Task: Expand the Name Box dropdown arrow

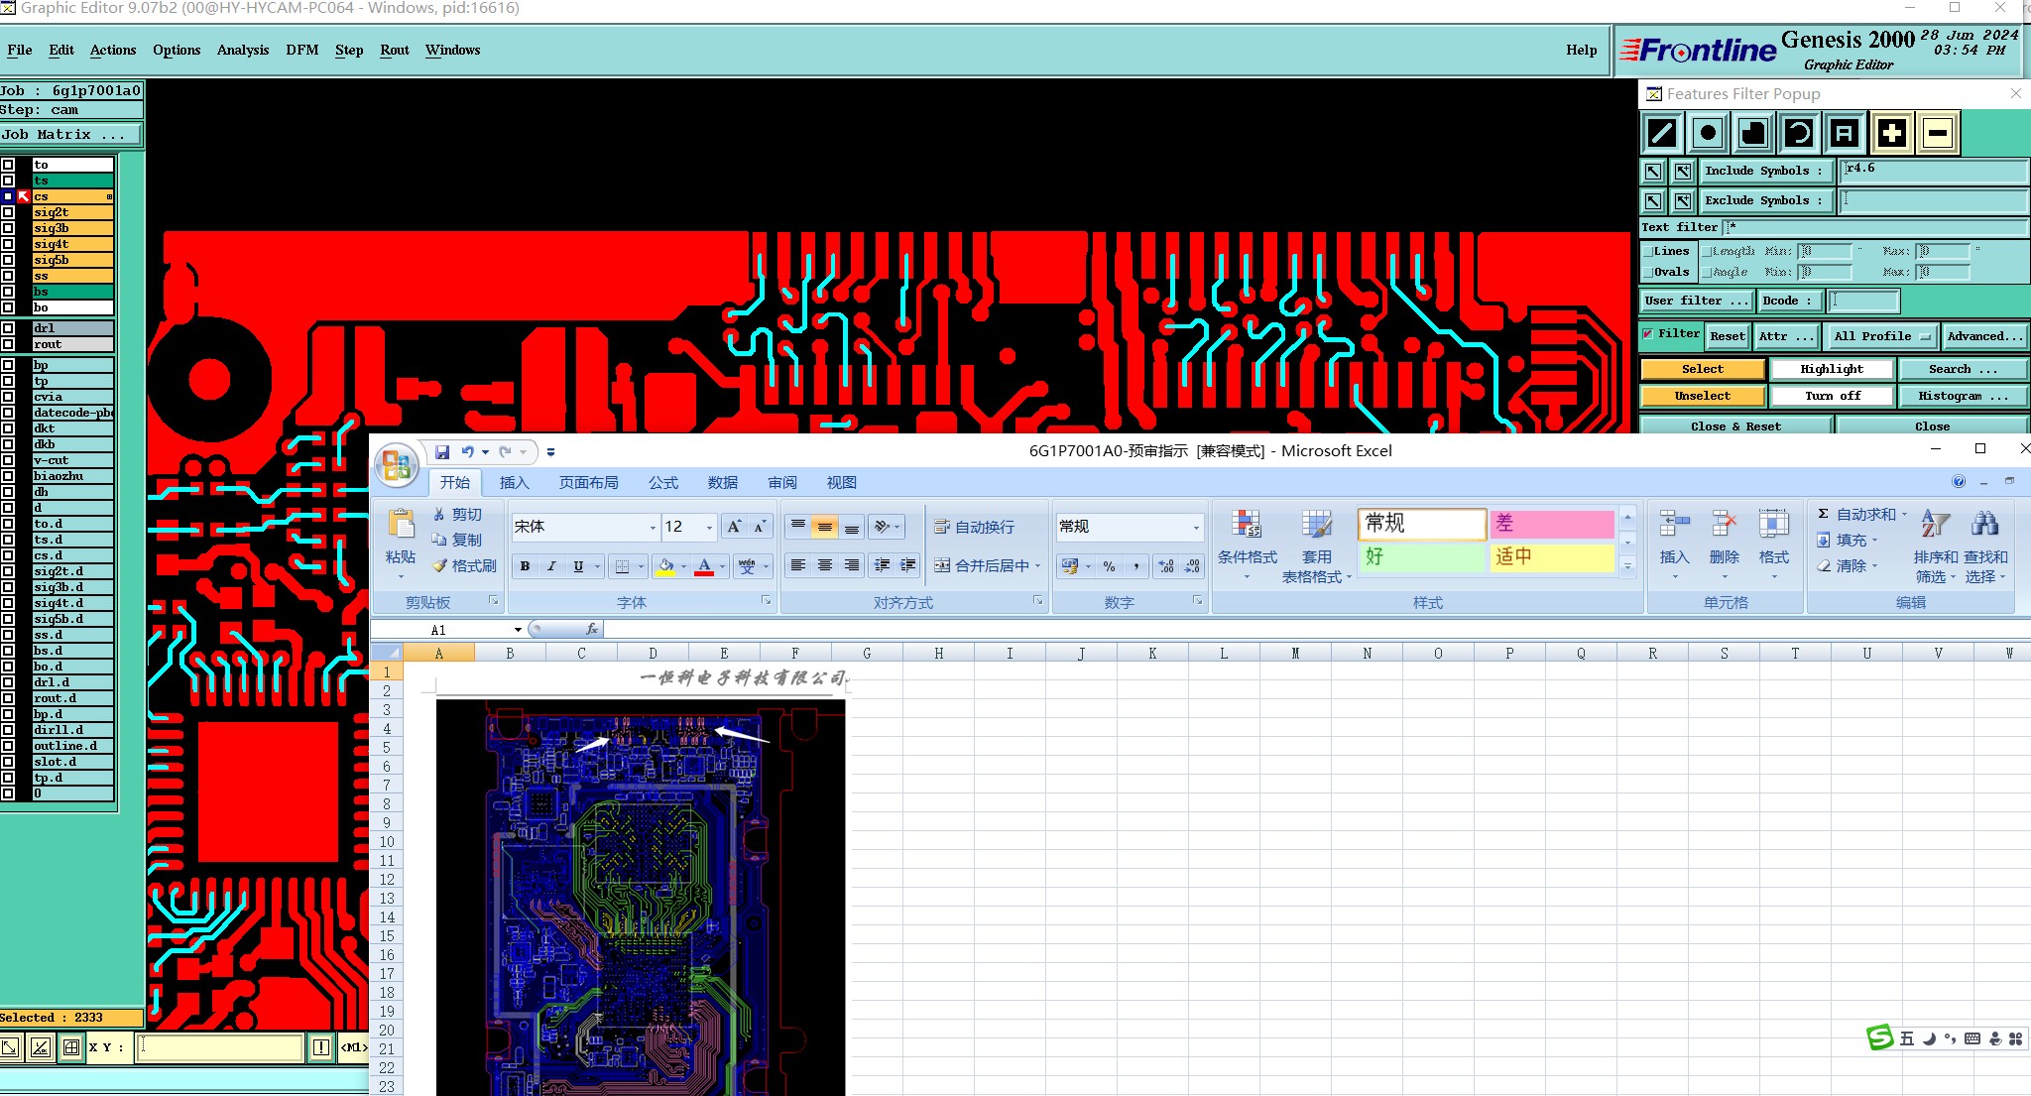Action: [518, 630]
